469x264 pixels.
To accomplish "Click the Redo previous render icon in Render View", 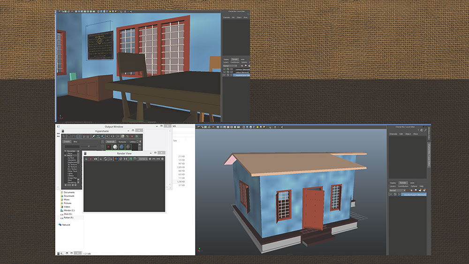I will coord(86,159).
